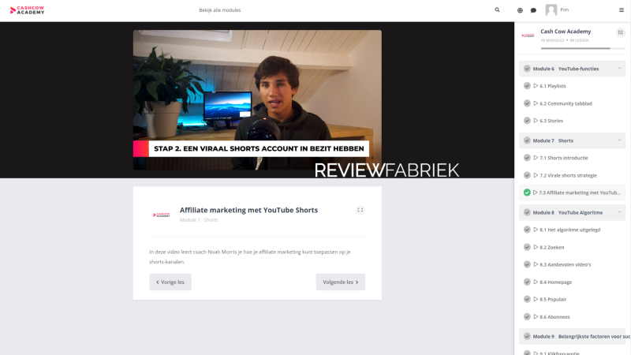The image size is (631, 355).
Task: Click the course progress bar
Action: click(583, 48)
